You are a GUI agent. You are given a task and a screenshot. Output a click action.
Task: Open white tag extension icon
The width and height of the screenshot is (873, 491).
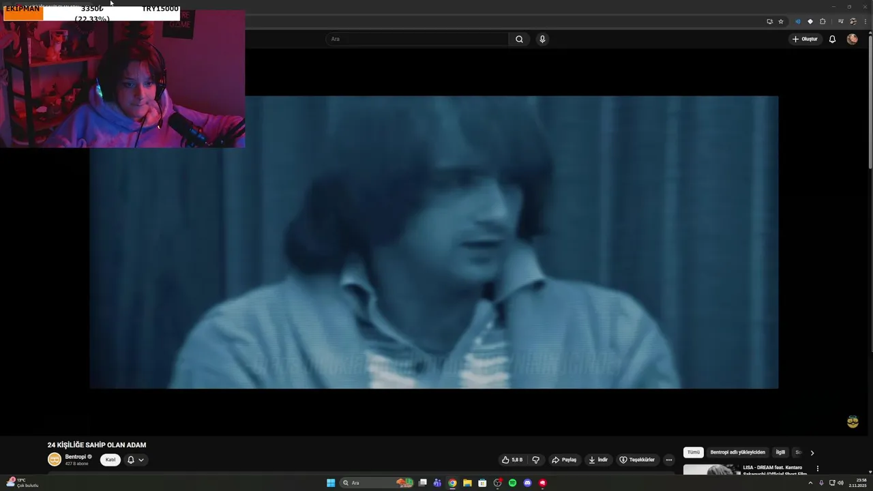coord(810,21)
